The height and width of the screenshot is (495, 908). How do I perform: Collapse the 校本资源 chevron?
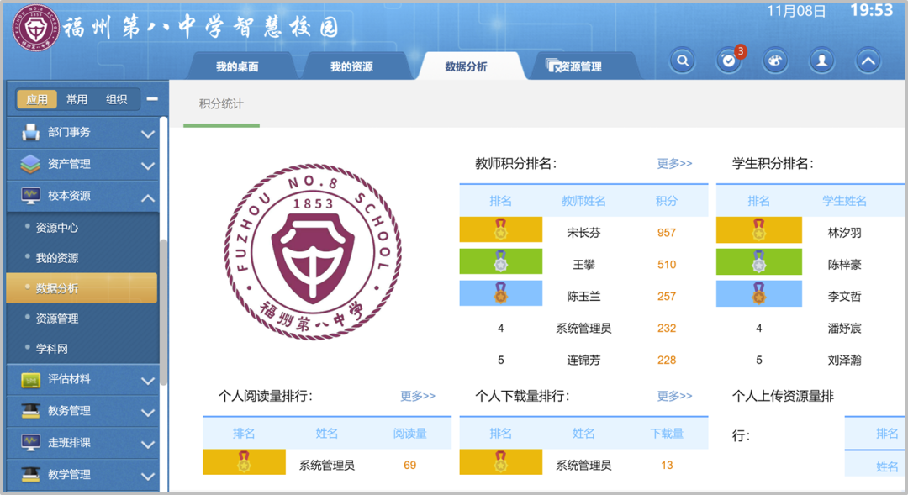click(148, 198)
